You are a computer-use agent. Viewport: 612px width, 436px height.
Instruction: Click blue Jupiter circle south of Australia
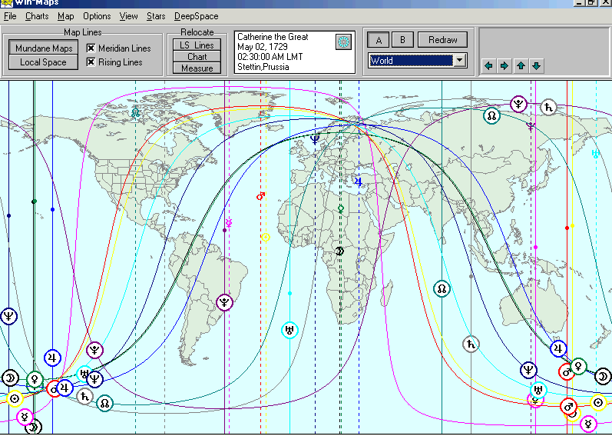pyautogui.click(x=558, y=348)
